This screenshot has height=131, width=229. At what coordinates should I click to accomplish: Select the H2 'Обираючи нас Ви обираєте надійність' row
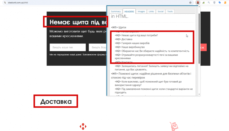pyautogui.click(x=152, y=51)
